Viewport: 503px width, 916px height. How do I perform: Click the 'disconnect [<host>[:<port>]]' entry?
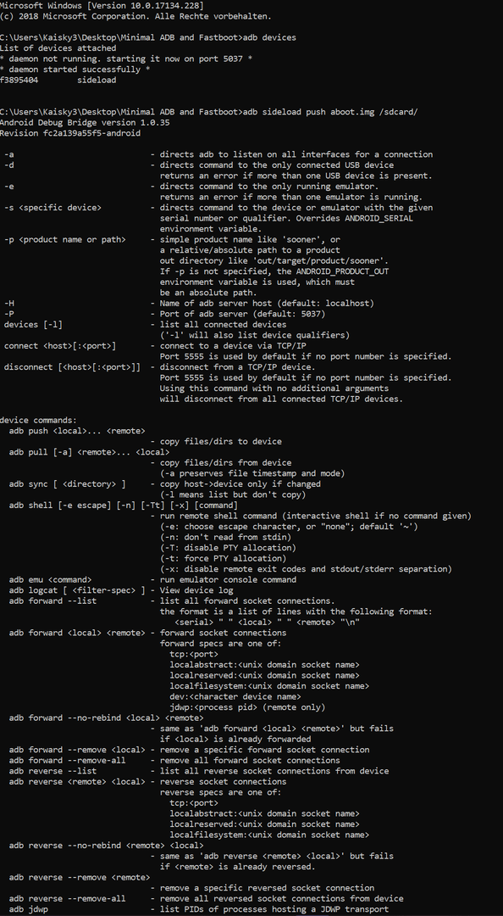click(72, 367)
